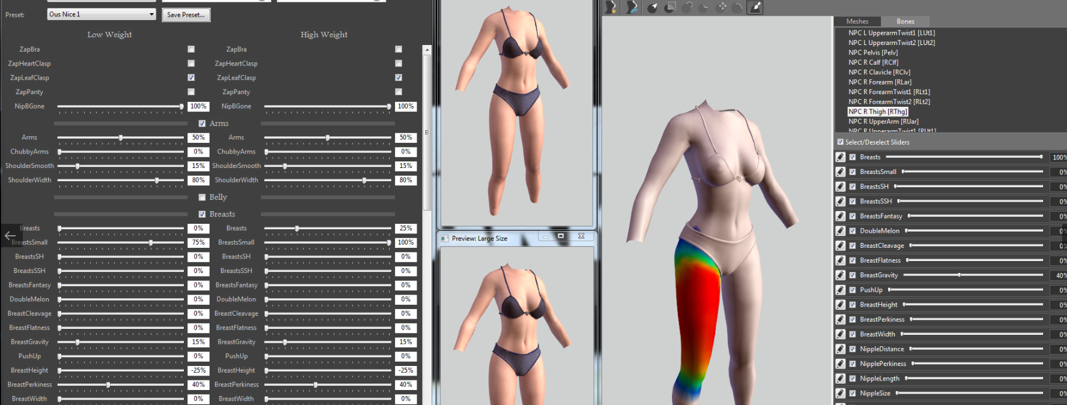Click the edit pencil icon for DoubleMelon

click(841, 231)
